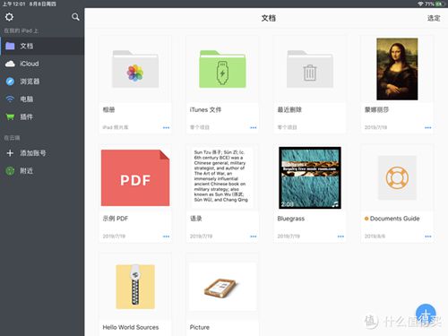Open more options for Bluegrass track

(340, 237)
